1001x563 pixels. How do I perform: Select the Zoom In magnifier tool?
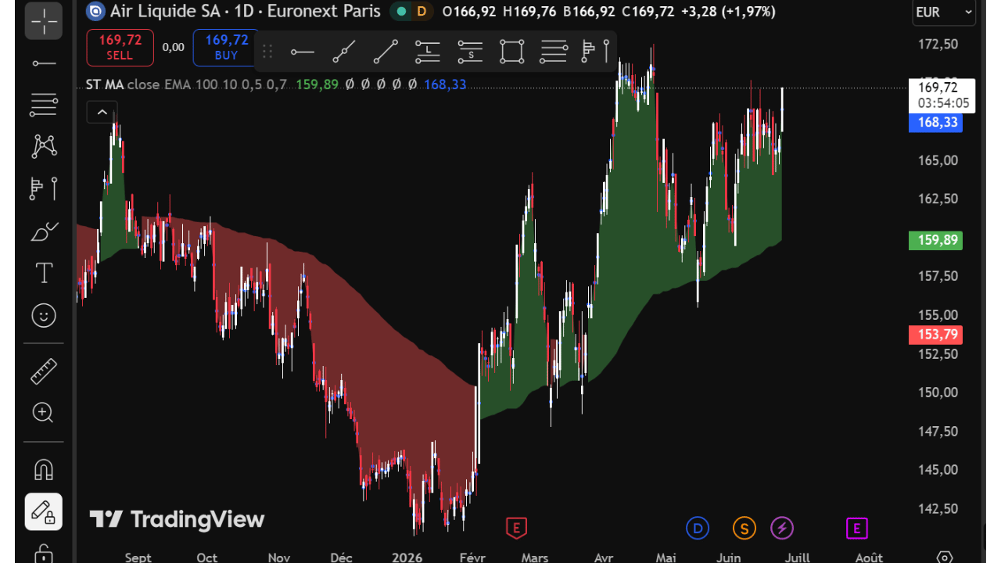[x=44, y=413]
